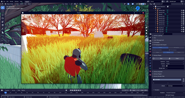Expand the Color Management panel
Image resolution: width=185 pixels, height=98 pixels.
[158, 40]
